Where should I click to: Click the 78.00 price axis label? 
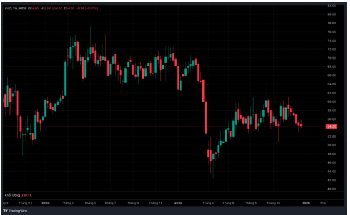(x=332, y=23)
